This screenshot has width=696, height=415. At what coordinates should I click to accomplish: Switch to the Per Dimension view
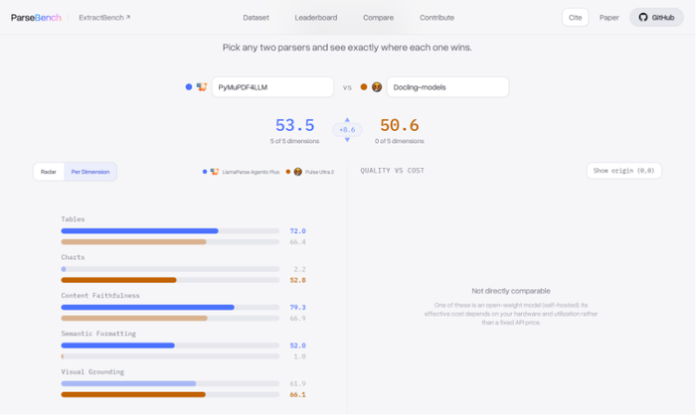(90, 172)
